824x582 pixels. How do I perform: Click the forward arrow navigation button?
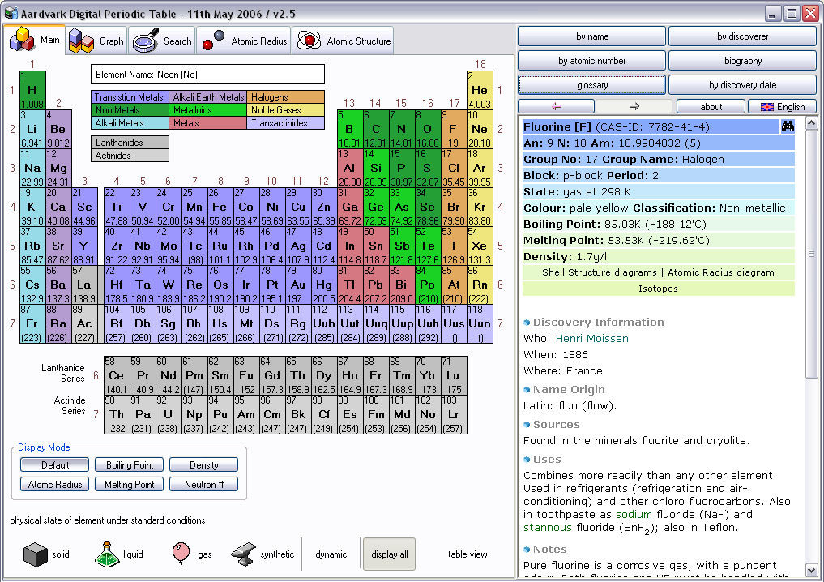click(634, 106)
